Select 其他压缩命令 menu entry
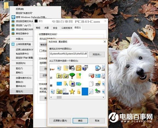158x128 pixels. point(22,33)
